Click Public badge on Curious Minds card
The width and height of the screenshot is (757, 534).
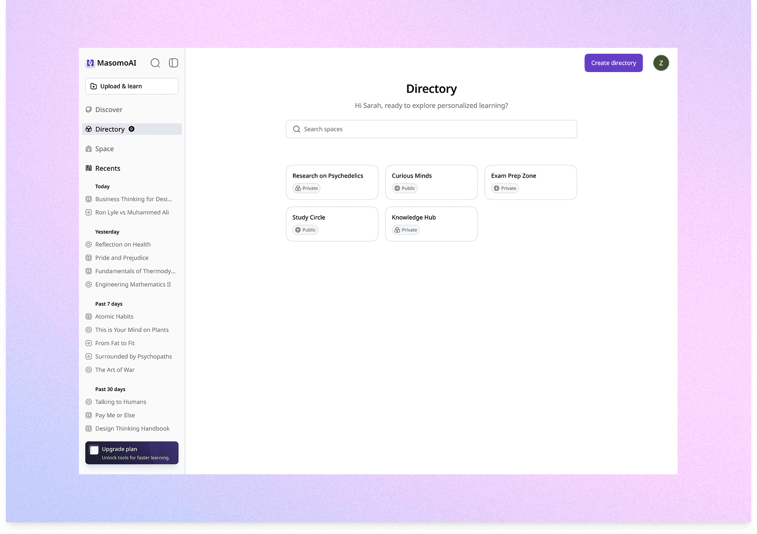click(405, 189)
